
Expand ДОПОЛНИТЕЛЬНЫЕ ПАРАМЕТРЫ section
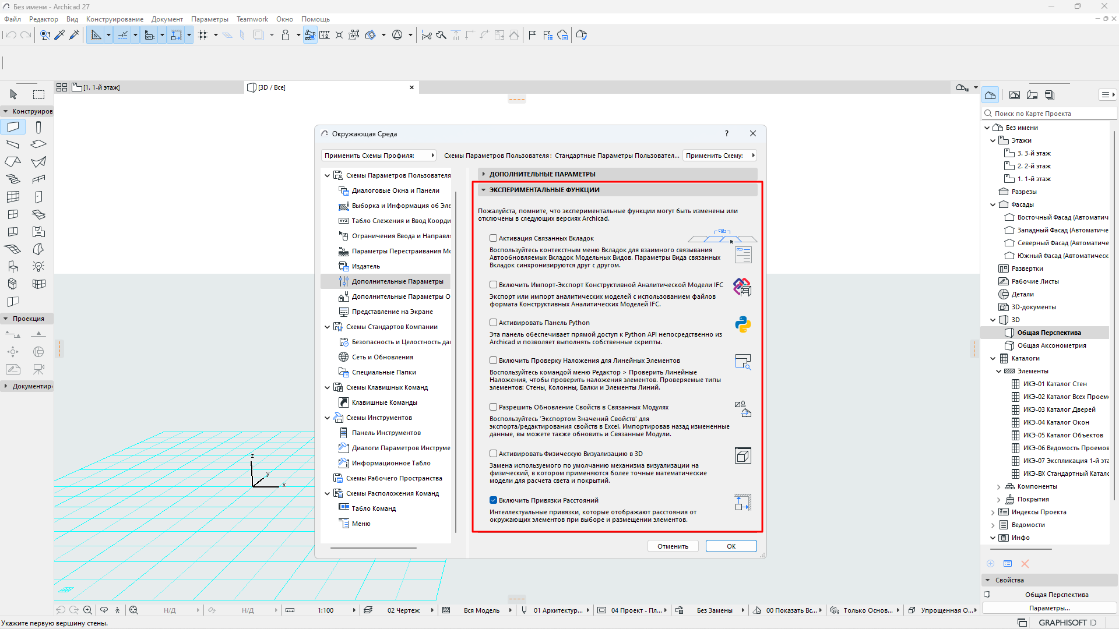tap(484, 174)
